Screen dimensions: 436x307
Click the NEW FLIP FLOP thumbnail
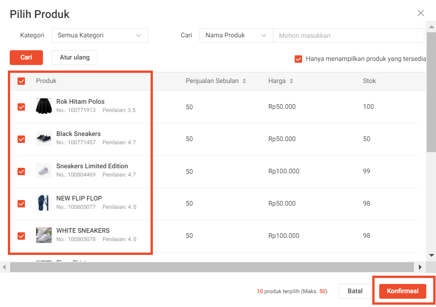point(44,203)
